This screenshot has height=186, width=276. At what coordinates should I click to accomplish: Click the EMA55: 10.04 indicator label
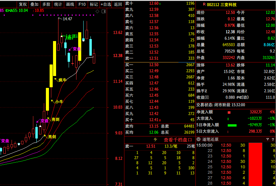point(17,11)
